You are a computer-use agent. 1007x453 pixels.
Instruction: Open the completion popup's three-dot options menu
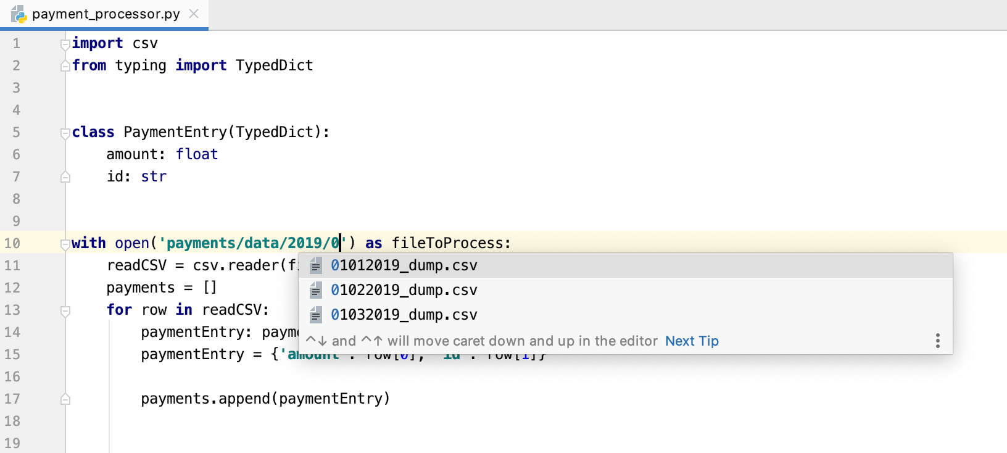point(937,341)
